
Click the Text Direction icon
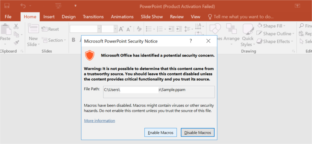(x=198, y=26)
